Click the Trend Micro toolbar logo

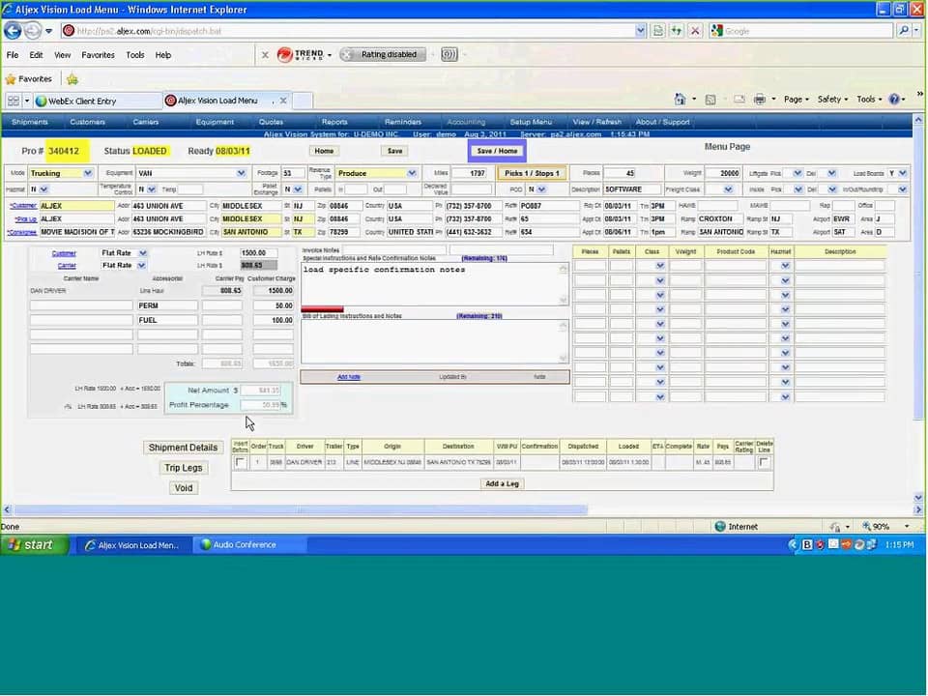[300, 54]
